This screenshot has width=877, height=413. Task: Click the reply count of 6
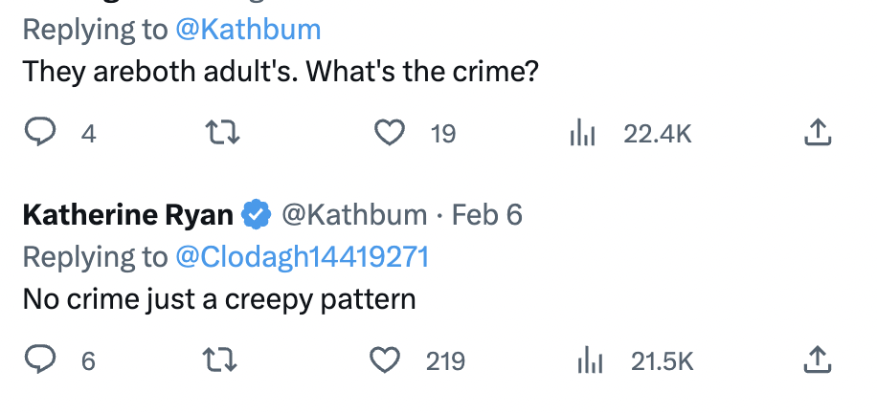click(x=88, y=361)
